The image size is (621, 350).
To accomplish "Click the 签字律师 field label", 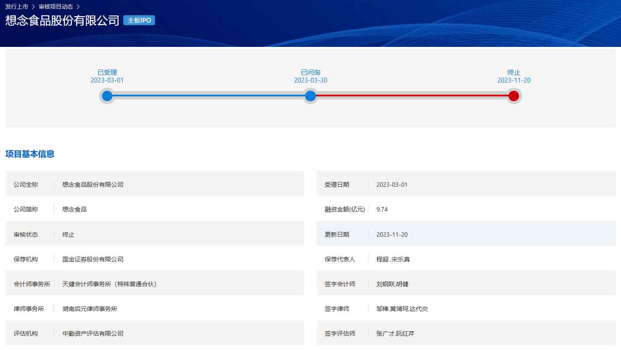I will [337, 309].
